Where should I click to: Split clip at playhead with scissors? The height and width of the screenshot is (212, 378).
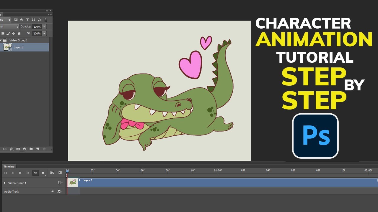[x=52, y=173]
